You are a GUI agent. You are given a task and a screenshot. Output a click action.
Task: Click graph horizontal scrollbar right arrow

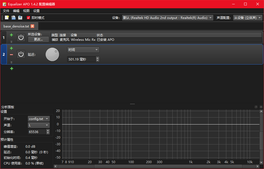coord(257,166)
